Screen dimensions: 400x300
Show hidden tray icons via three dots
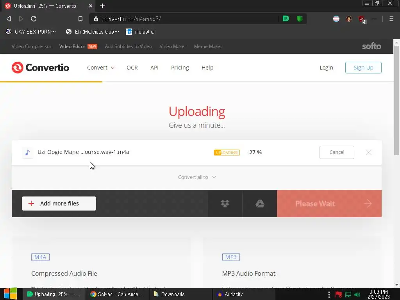click(x=329, y=295)
